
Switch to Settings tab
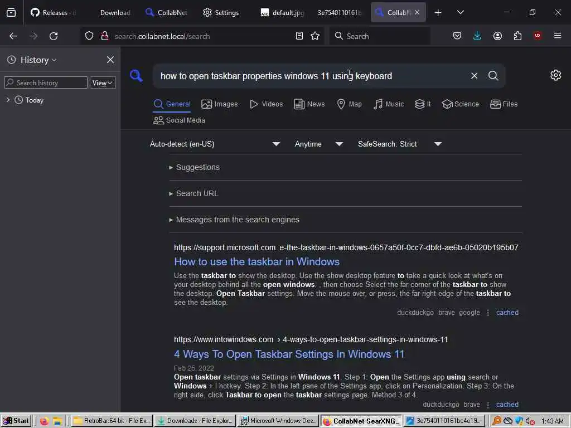click(221, 12)
